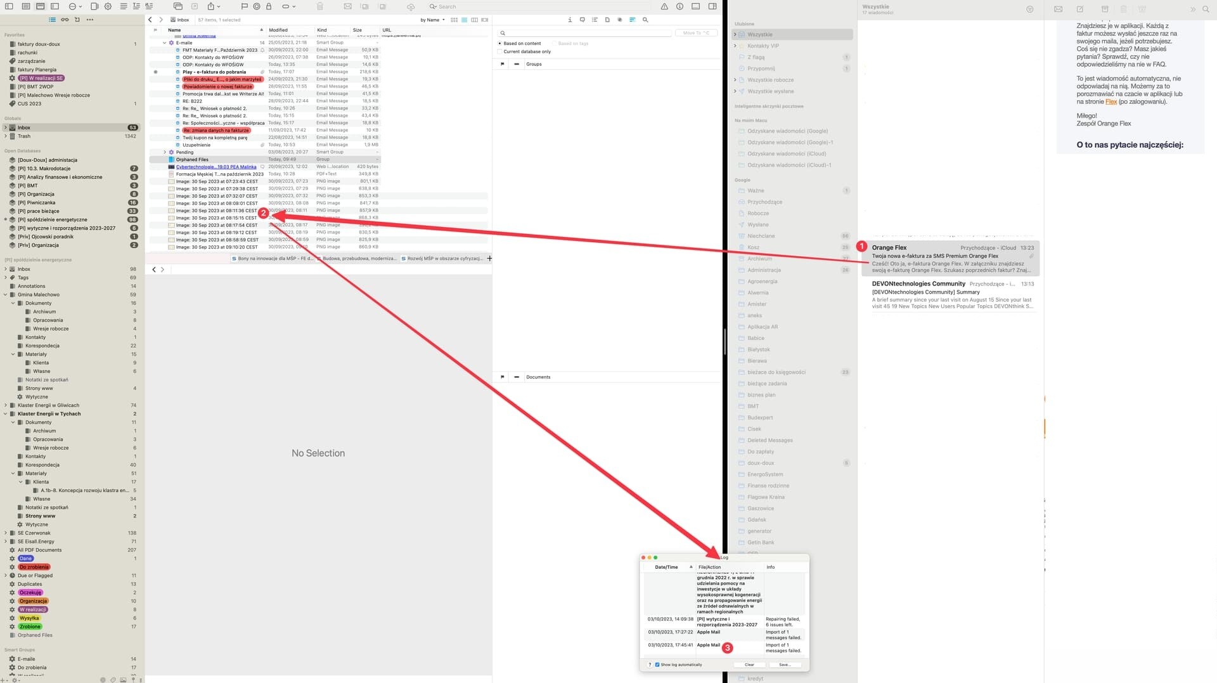Sort list by the Modified column header
The width and height of the screenshot is (1217, 683).
[278, 30]
